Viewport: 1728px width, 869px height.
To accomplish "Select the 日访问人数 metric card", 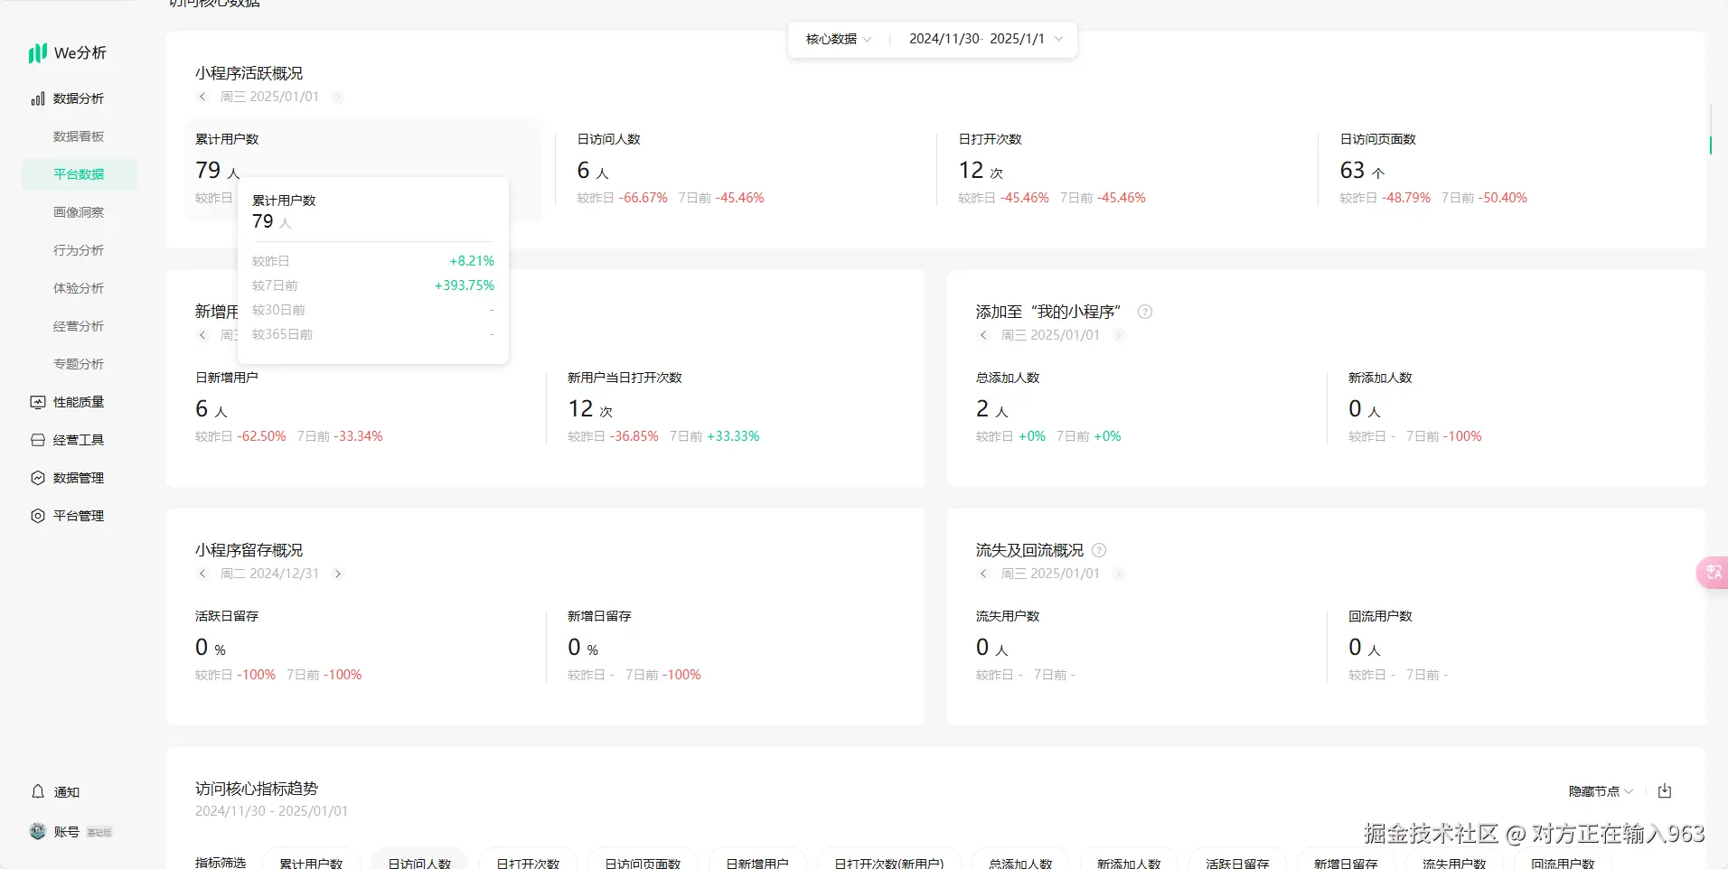I will pos(746,169).
